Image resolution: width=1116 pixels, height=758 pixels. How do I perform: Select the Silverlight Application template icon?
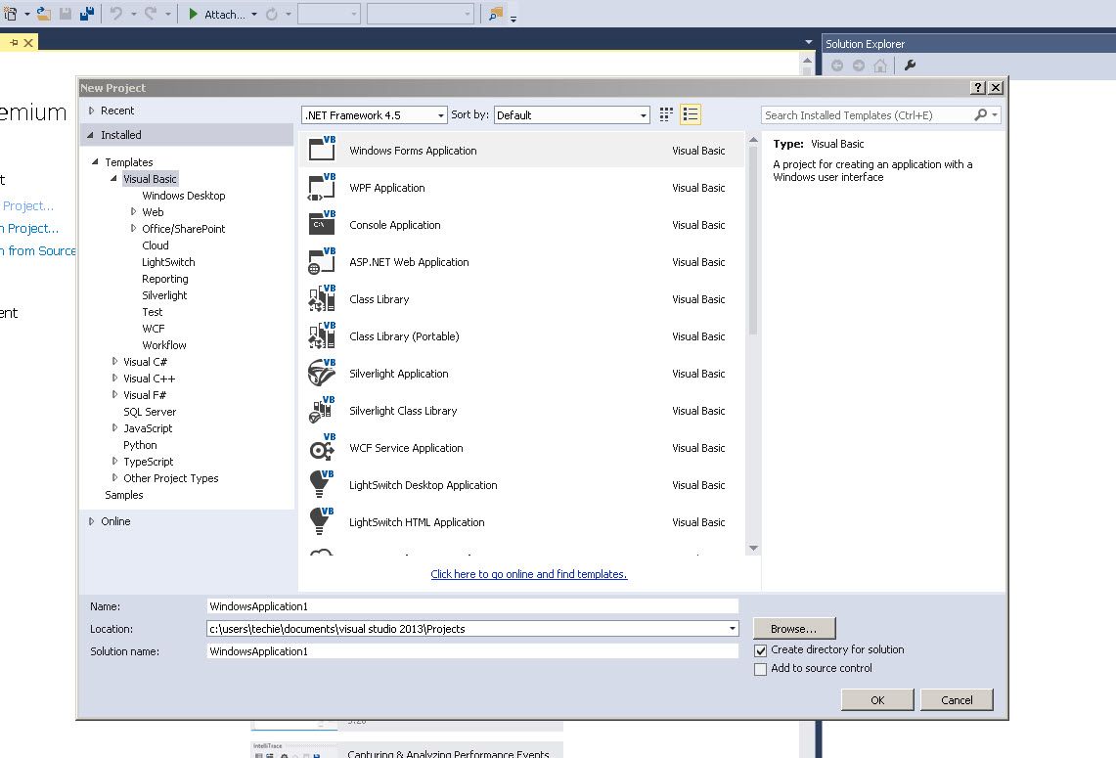(323, 373)
